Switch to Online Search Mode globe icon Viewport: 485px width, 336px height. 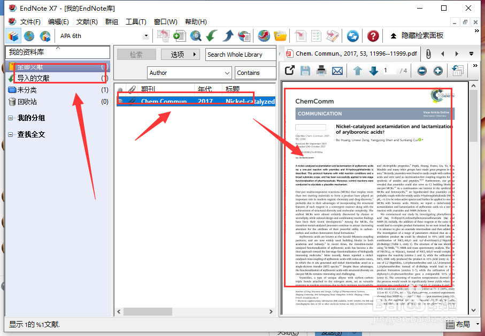[29, 36]
